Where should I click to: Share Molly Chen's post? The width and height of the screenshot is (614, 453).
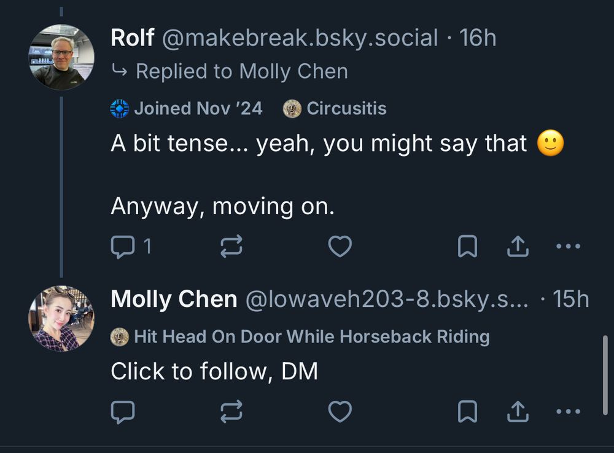point(518,411)
